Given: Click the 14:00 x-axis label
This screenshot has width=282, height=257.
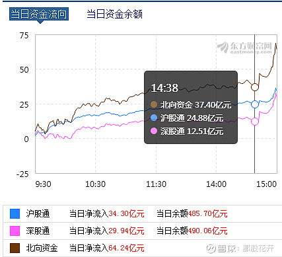Looking at the screenshot, I should [216, 184].
